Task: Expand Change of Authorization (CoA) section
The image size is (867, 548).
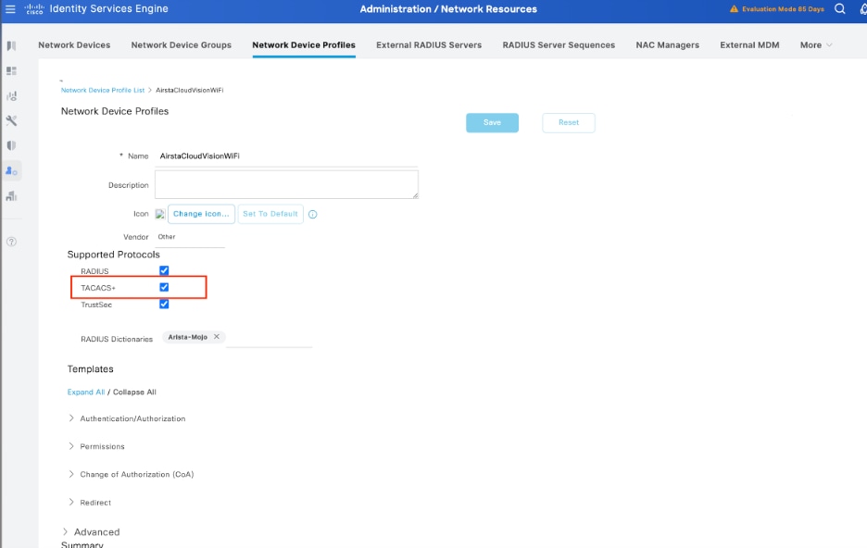Action: pos(71,474)
